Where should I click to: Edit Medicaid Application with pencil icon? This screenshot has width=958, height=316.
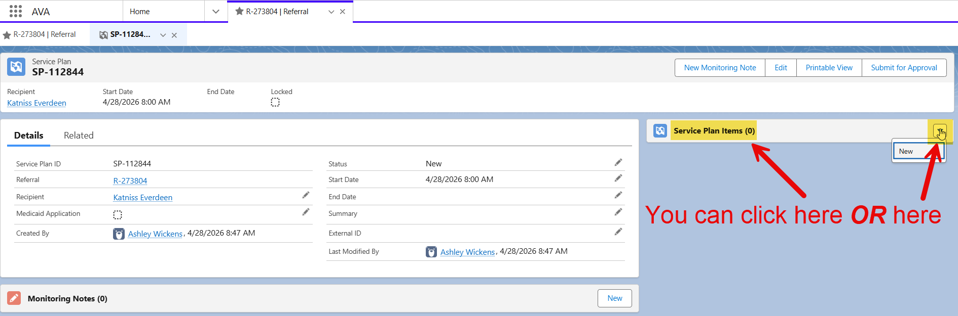click(306, 212)
